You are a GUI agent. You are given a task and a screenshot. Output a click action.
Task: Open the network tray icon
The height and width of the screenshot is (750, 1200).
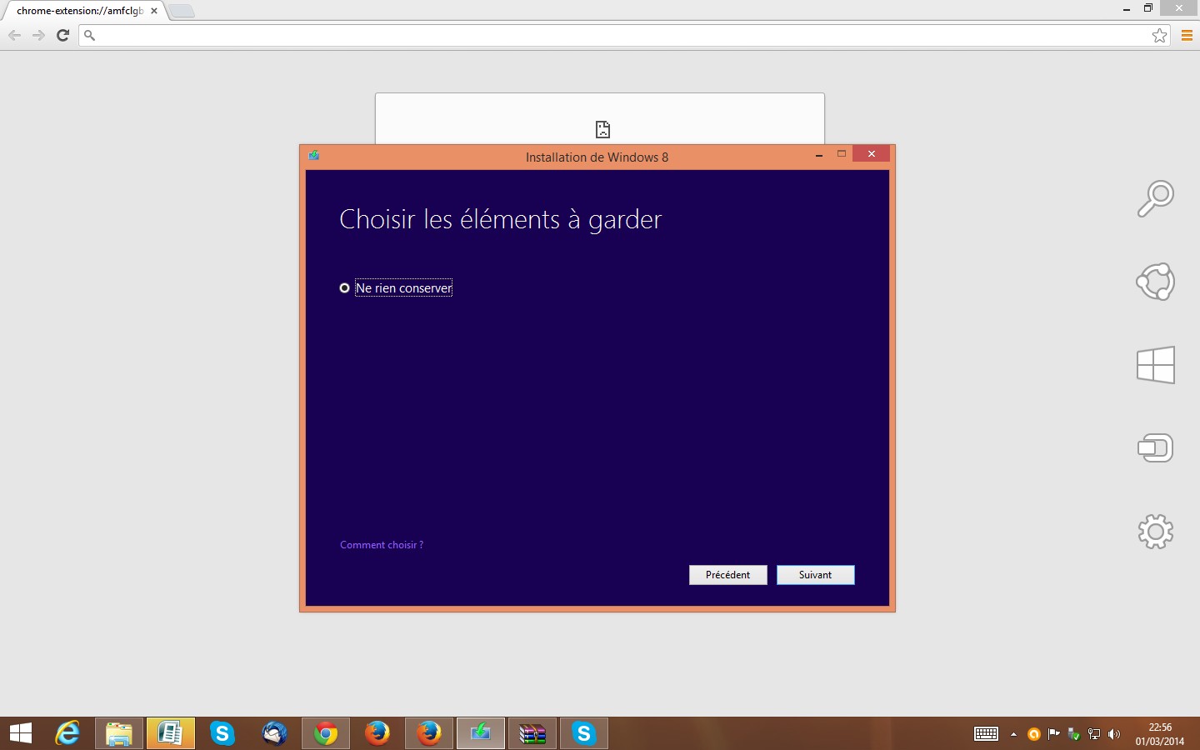click(x=1094, y=734)
